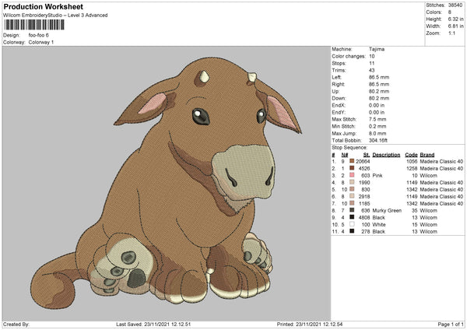Select the brown swatch for stop 1
The height and width of the screenshot is (330, 467).
click(353, 162)
